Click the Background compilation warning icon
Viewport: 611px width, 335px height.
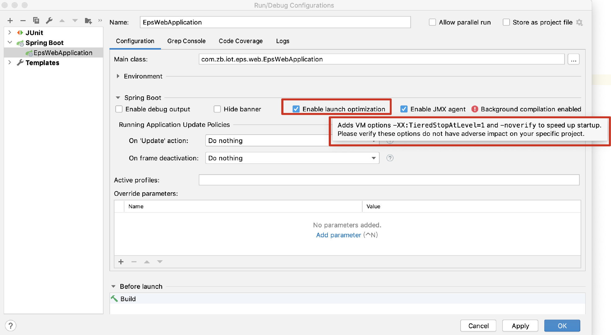tap(475, 109)
